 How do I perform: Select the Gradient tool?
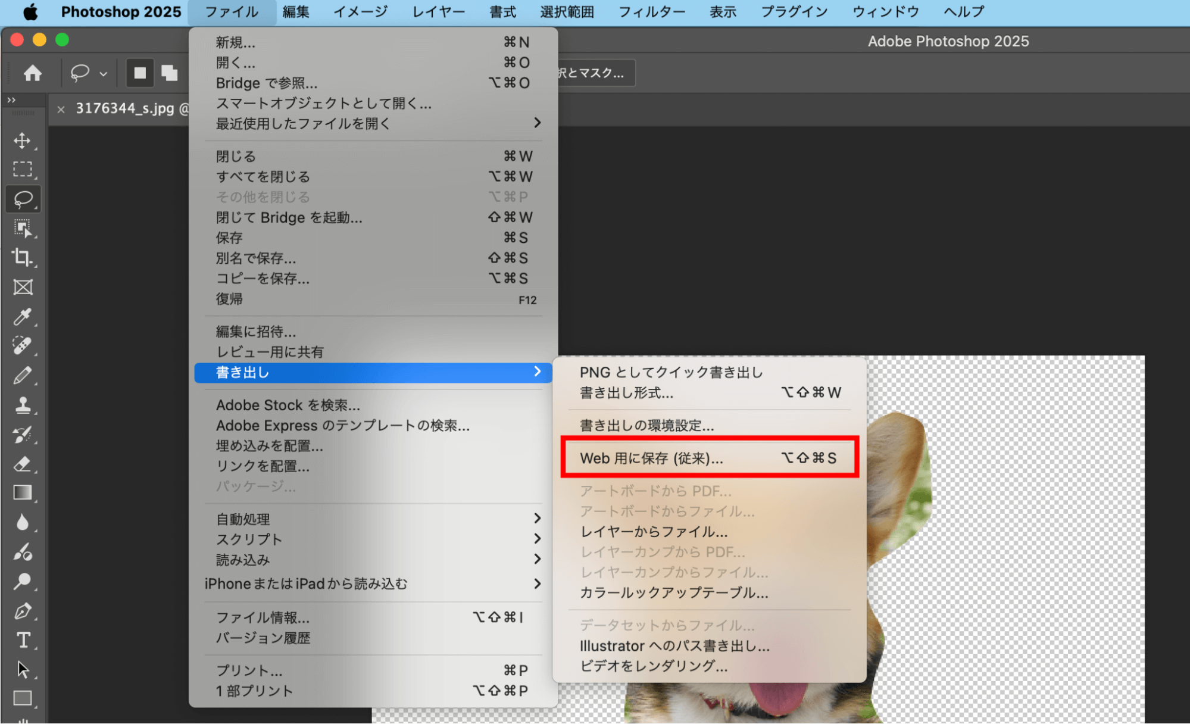pyautogui.click(x=23, y=492)
